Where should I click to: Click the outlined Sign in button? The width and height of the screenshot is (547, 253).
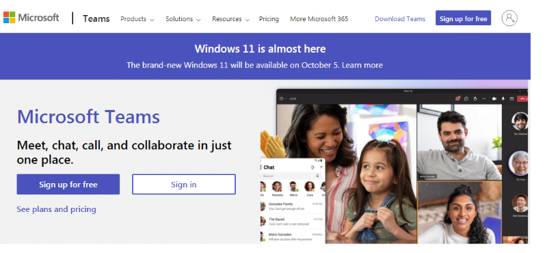tap(184, 184)
